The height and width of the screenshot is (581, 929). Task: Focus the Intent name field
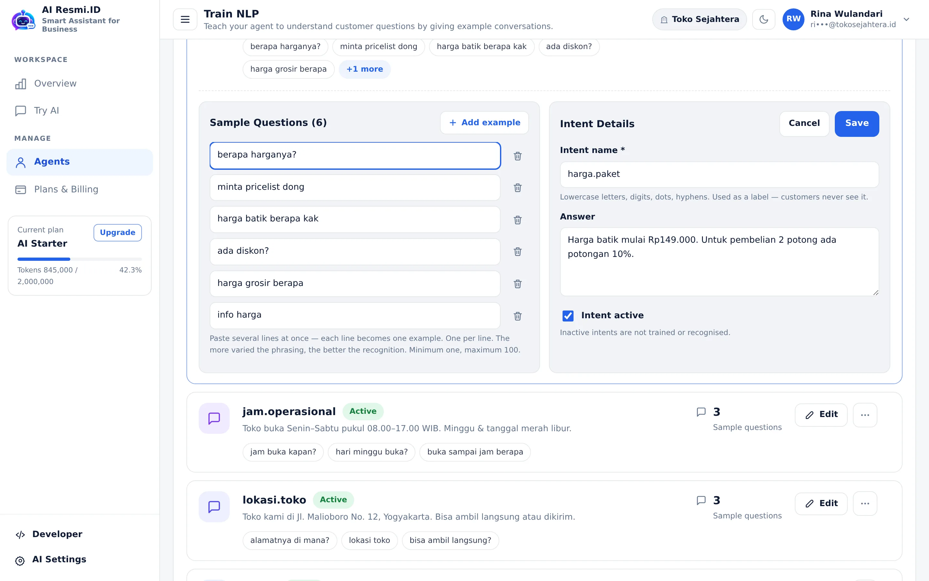719,174
